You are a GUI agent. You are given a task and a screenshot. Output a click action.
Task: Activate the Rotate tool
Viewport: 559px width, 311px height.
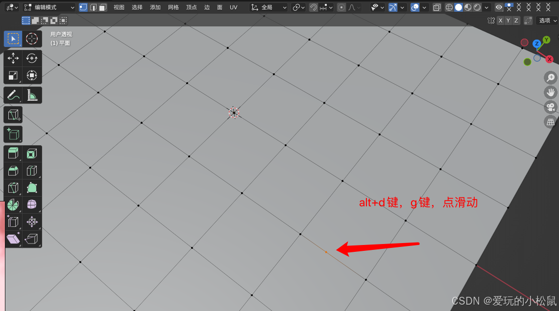coord(32,58)
